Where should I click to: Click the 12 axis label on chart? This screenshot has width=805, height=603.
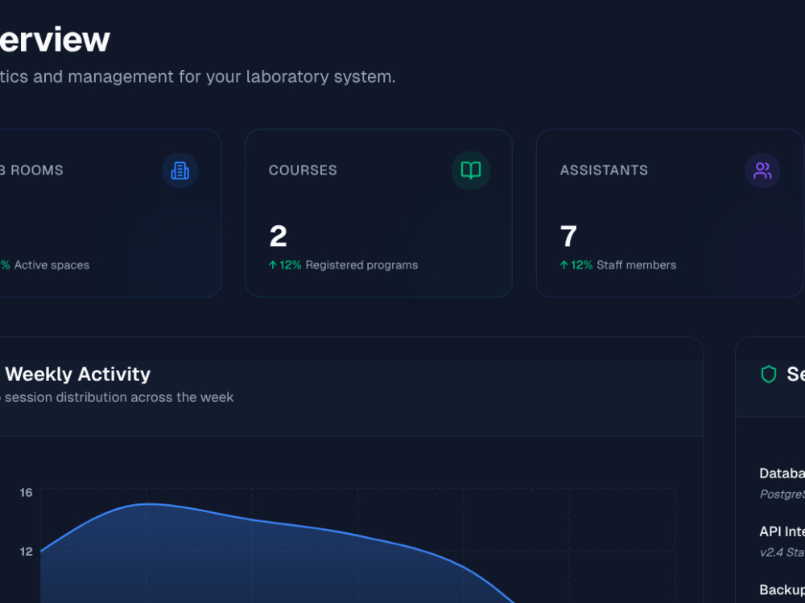tap(27, 552)
